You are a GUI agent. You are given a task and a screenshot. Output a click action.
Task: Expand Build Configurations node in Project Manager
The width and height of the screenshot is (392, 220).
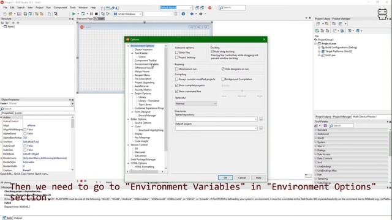(x=319, y=48)
